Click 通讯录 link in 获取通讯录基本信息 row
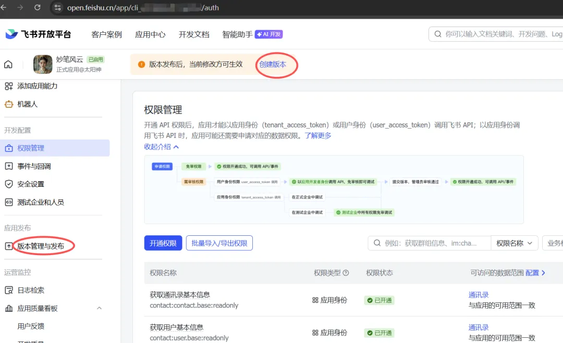Viewport: 563px width, 343px height. point(479,295)
